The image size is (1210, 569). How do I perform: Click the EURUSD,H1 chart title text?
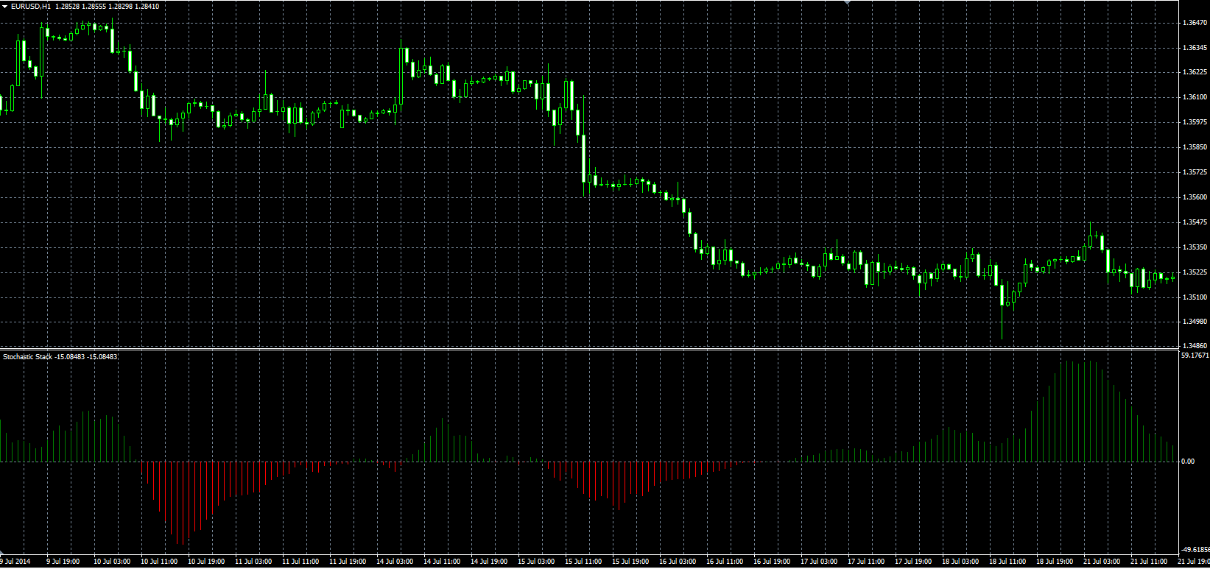click(x=31, y=7)
